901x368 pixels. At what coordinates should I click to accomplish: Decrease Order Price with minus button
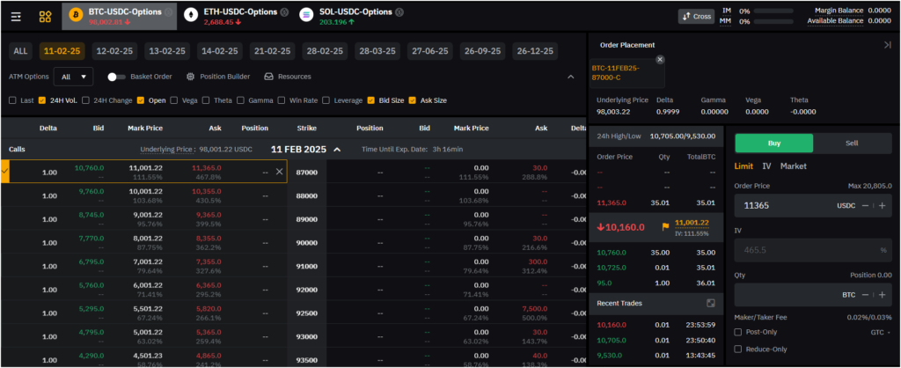coord(866,205)
